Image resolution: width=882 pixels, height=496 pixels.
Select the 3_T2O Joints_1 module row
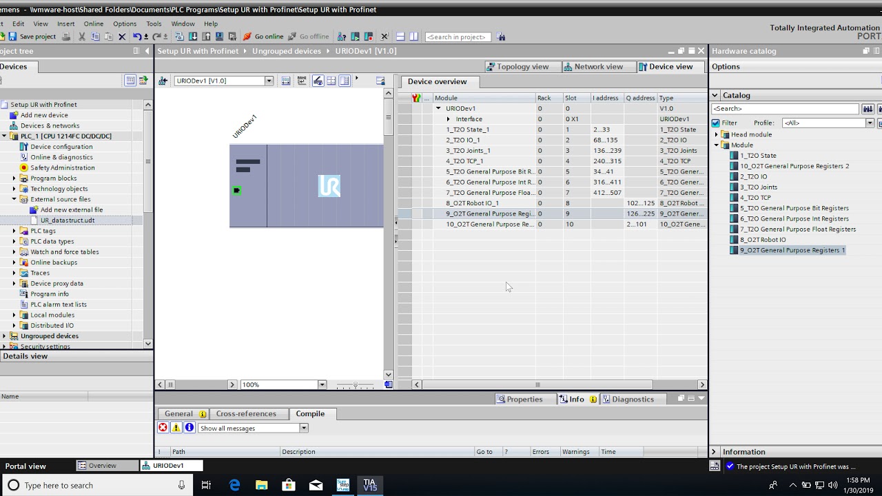pos(552,150)
